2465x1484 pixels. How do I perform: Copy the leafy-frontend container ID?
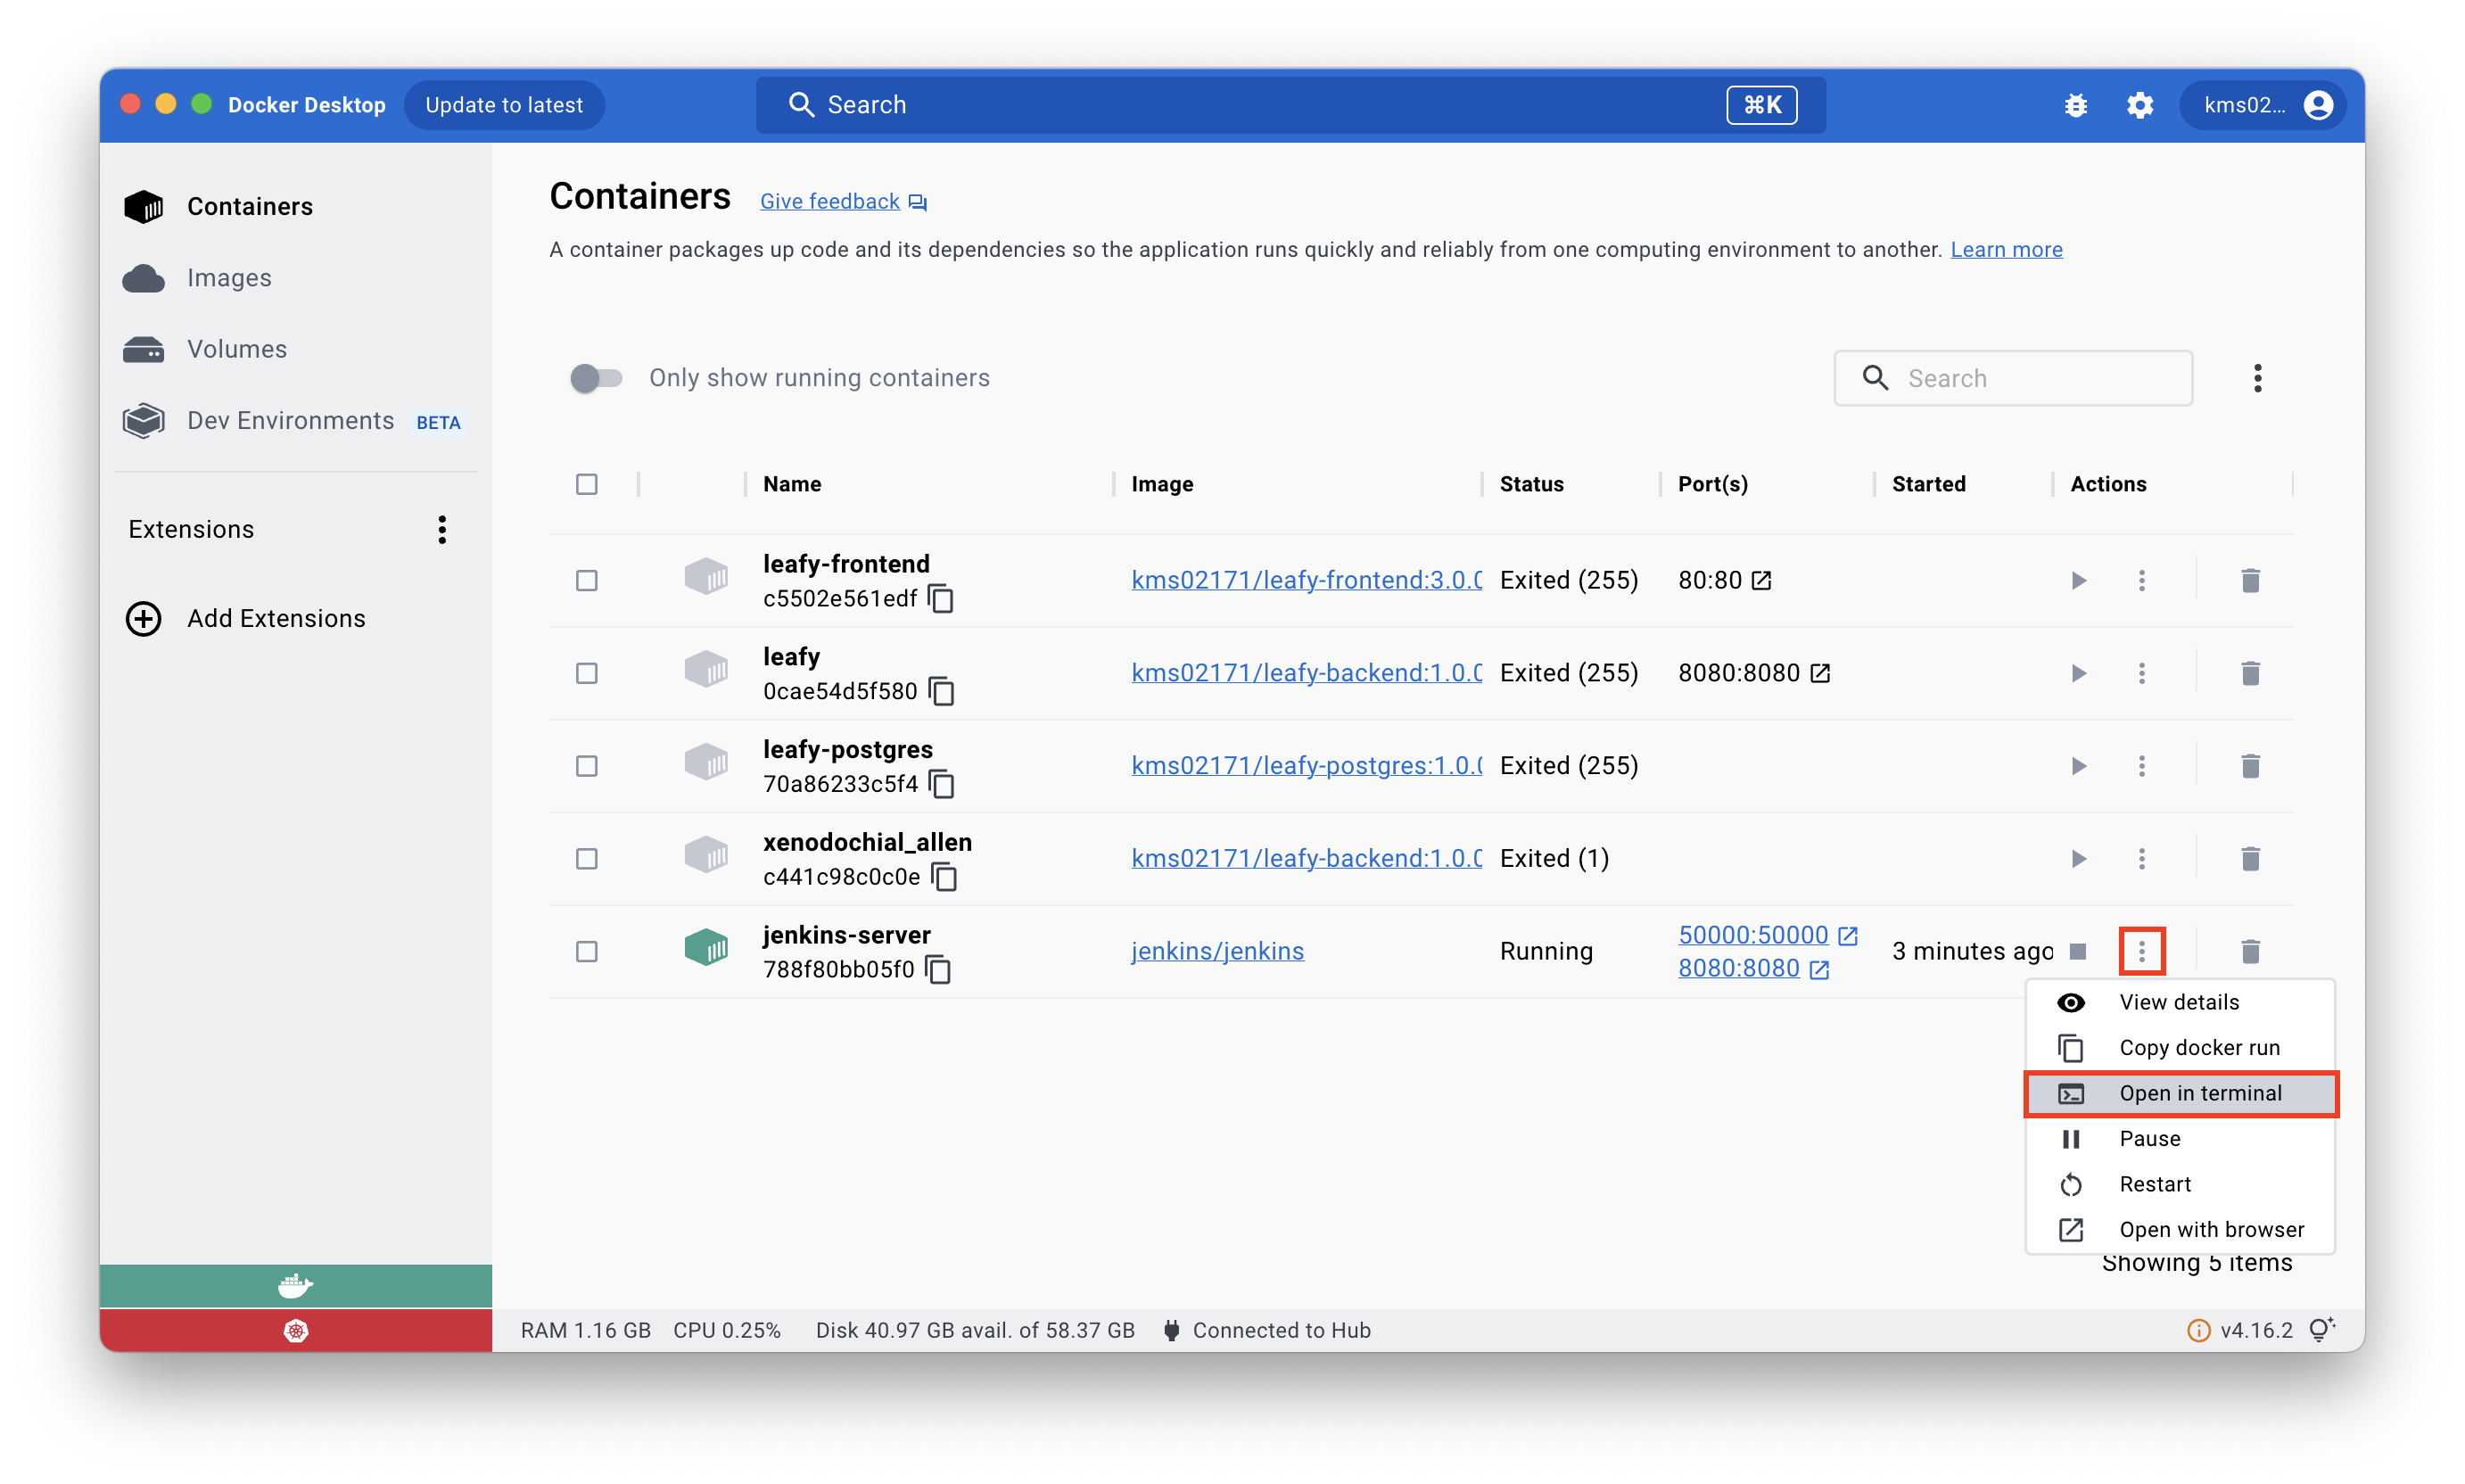point(940,599)
